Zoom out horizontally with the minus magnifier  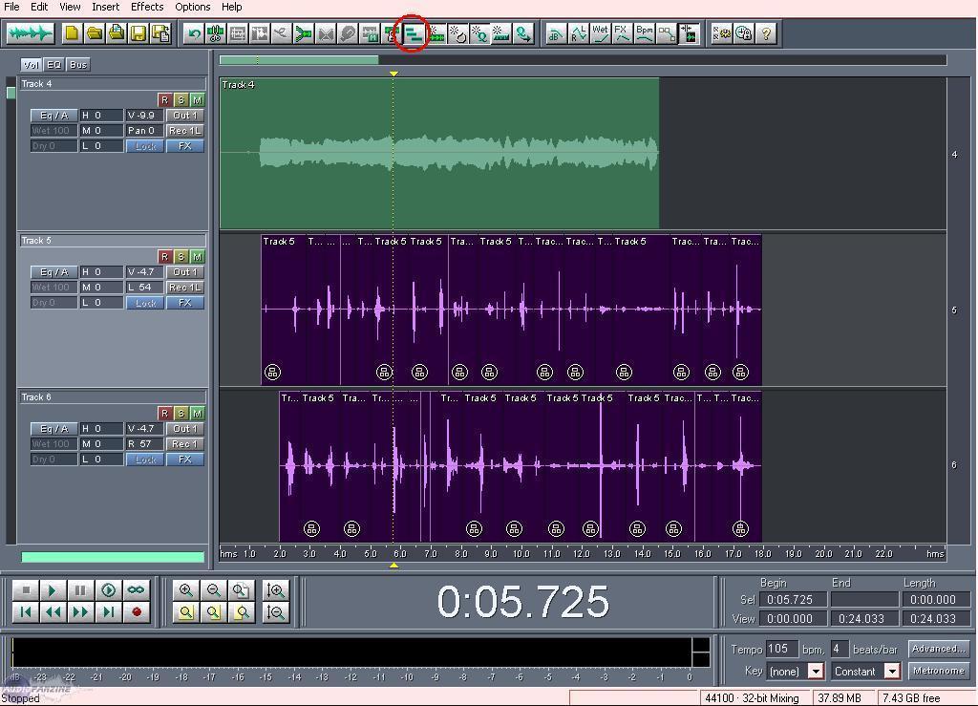(213, 590)
